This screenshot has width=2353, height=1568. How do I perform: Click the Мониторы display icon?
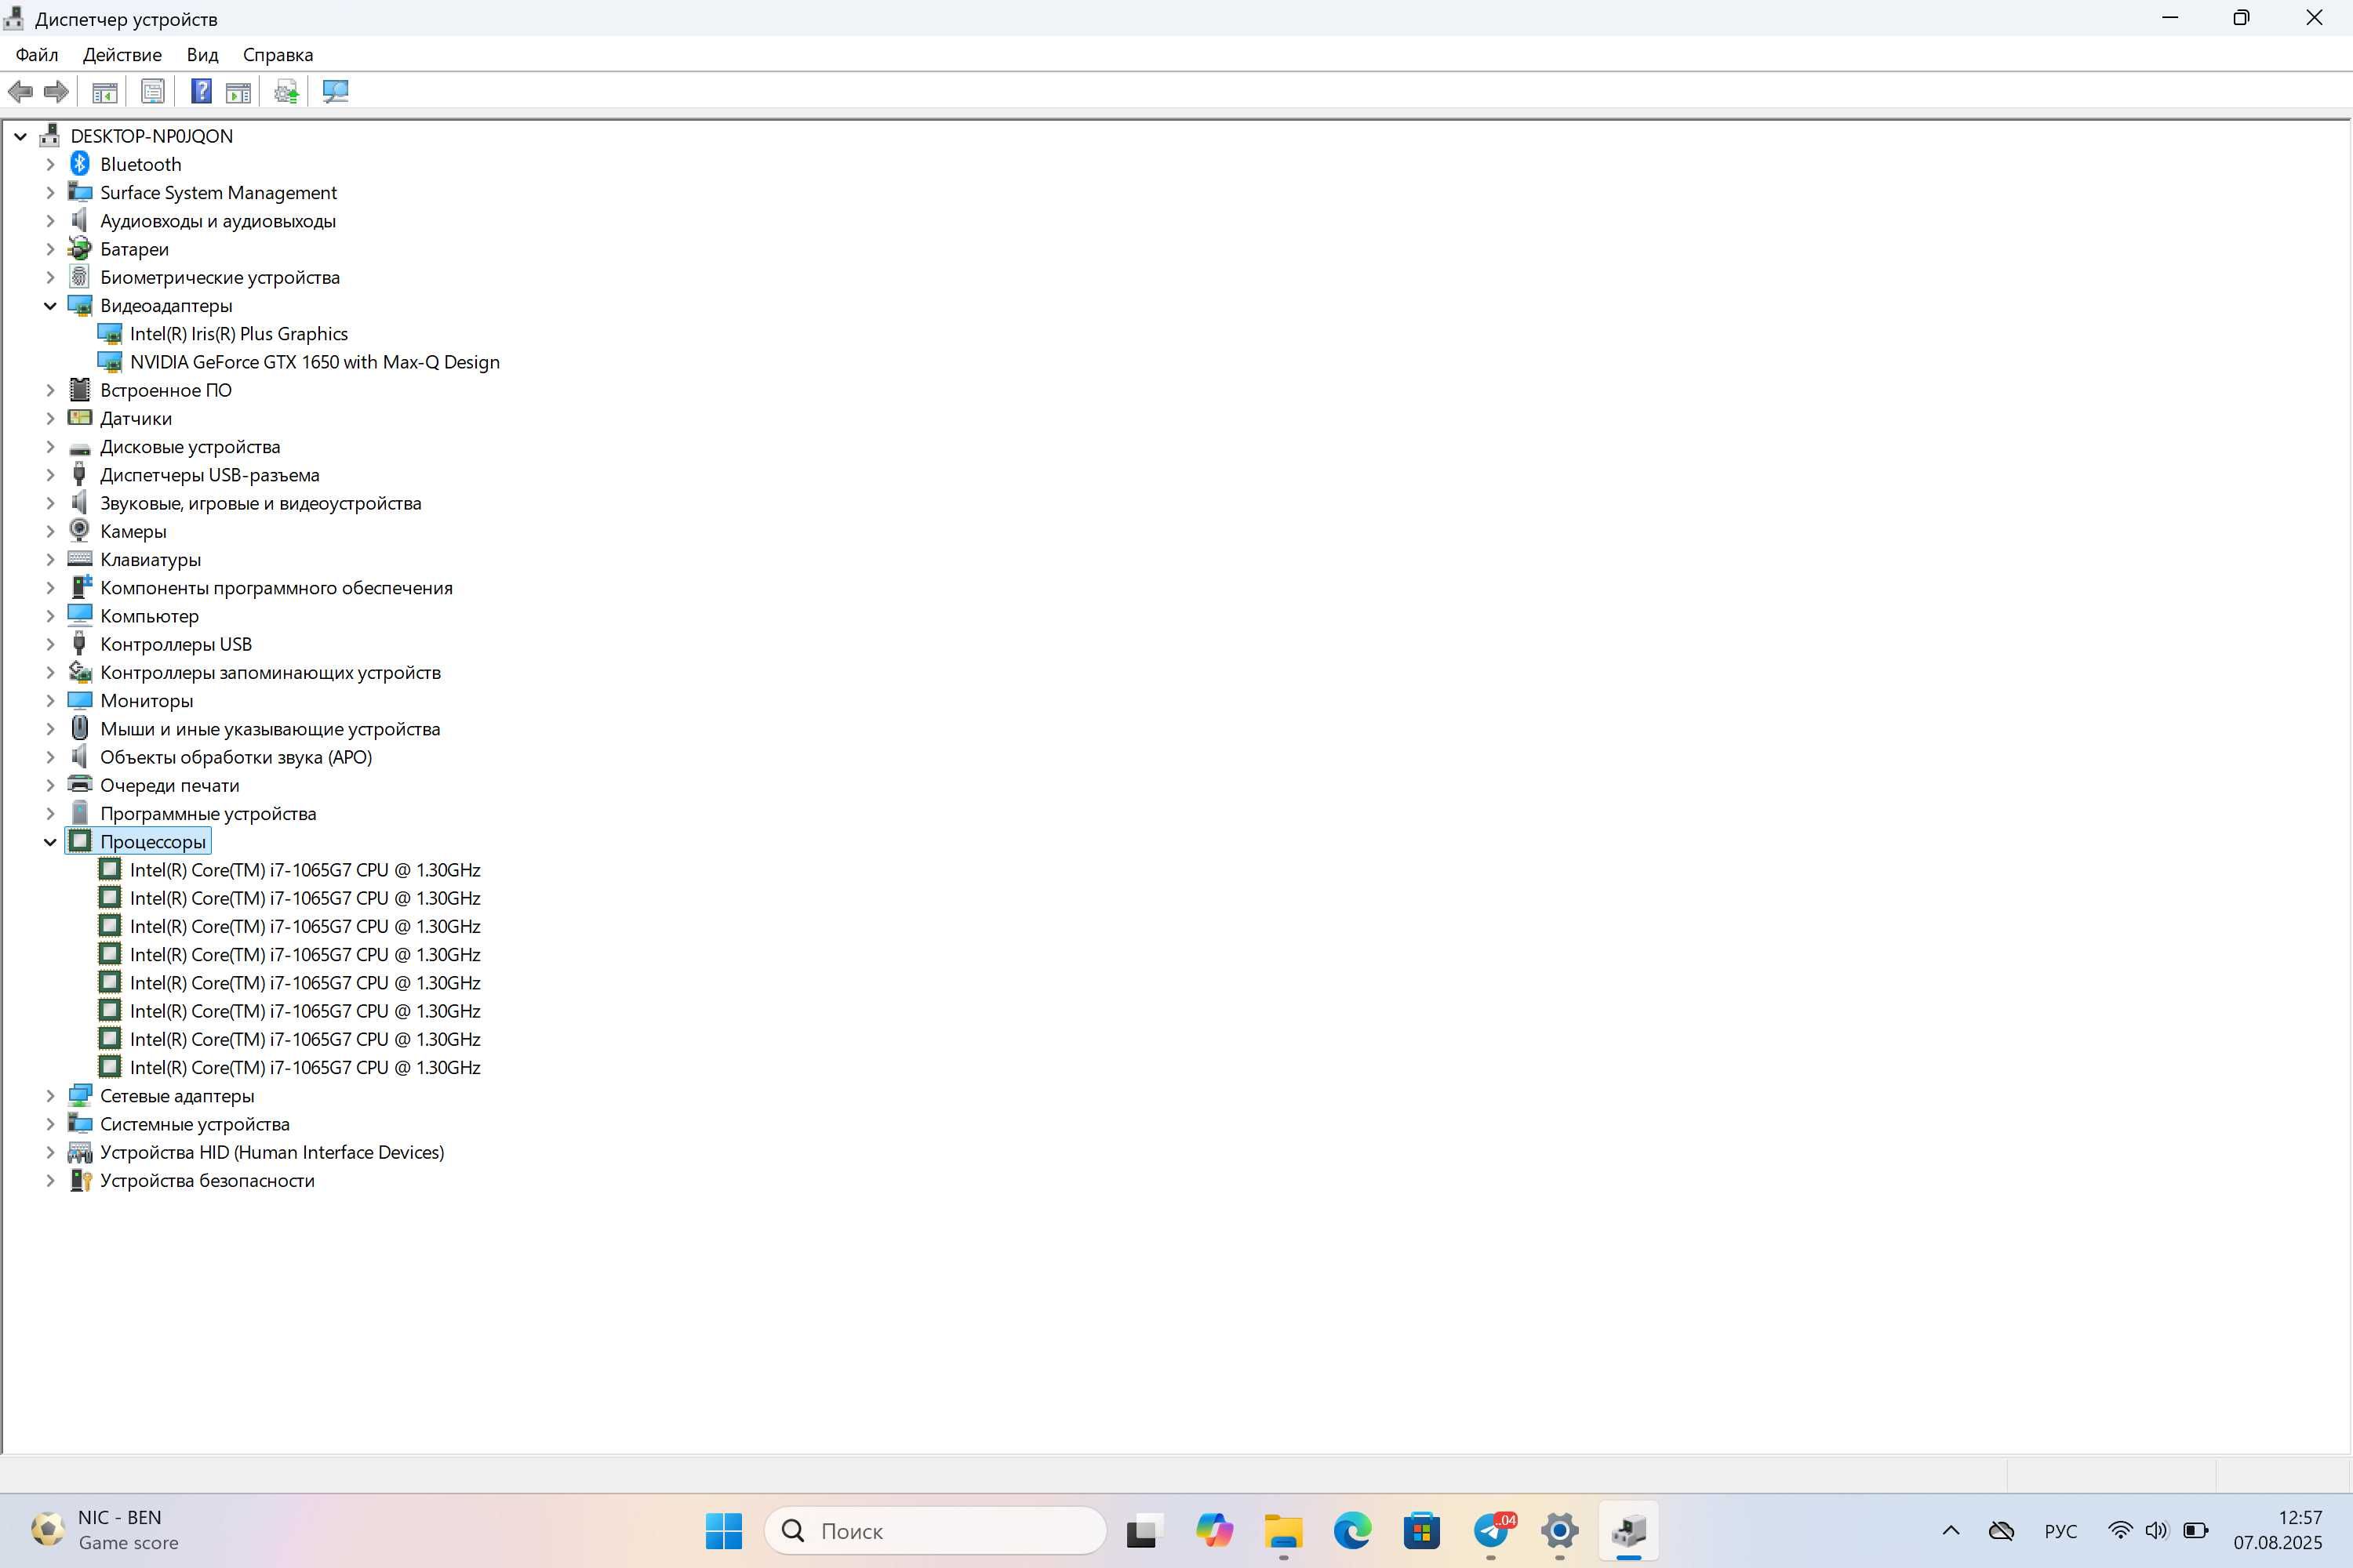(80, 700)
